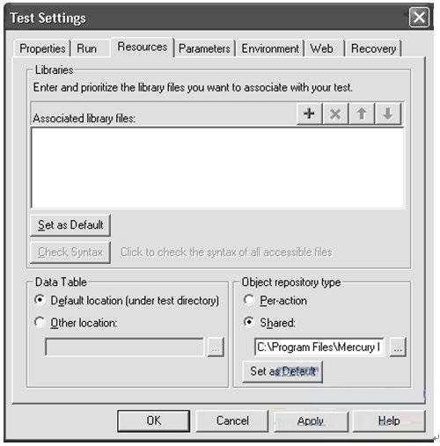Browse for other Data Table location
Image resolution: width=440 pixels, height=446 pixels.
(216, 347)
